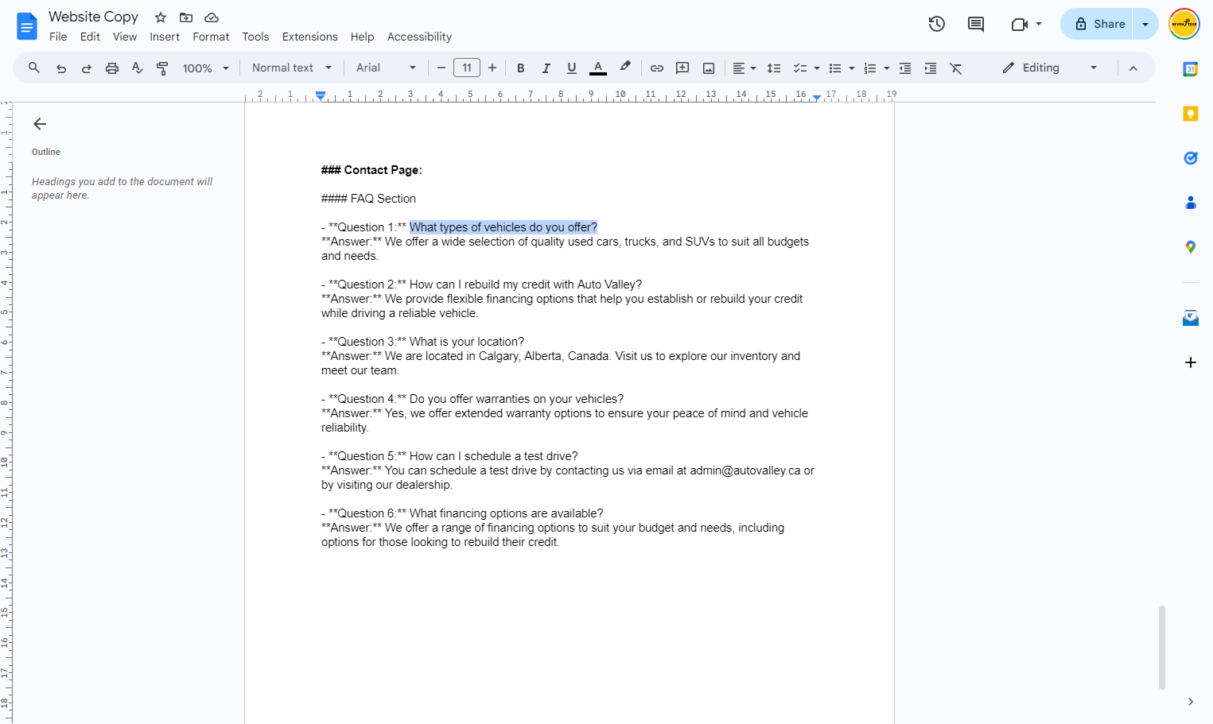Open version history
This screenshot has height=724, width=1213.
[x=937, y=24]
